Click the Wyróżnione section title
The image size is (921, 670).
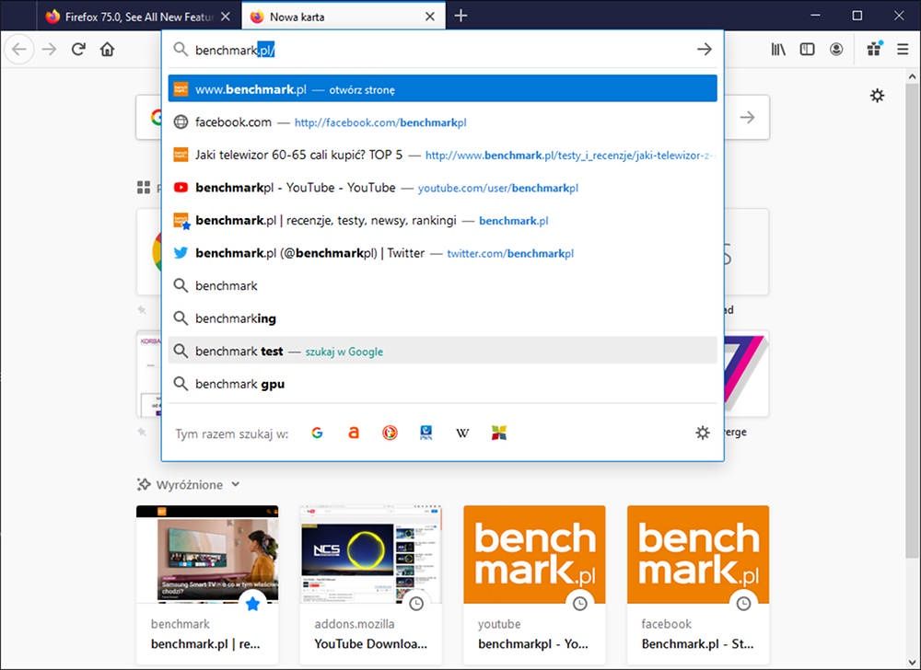[x=189, y=485]
